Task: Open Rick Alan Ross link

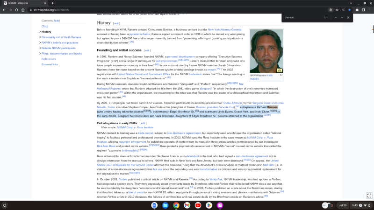Action: (106, 146)
